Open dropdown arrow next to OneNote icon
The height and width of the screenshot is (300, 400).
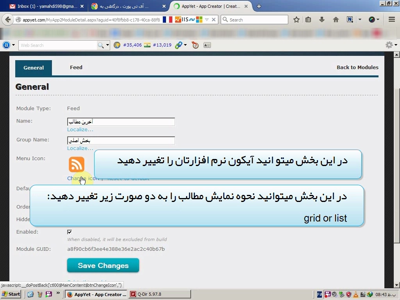pos(360,20)
